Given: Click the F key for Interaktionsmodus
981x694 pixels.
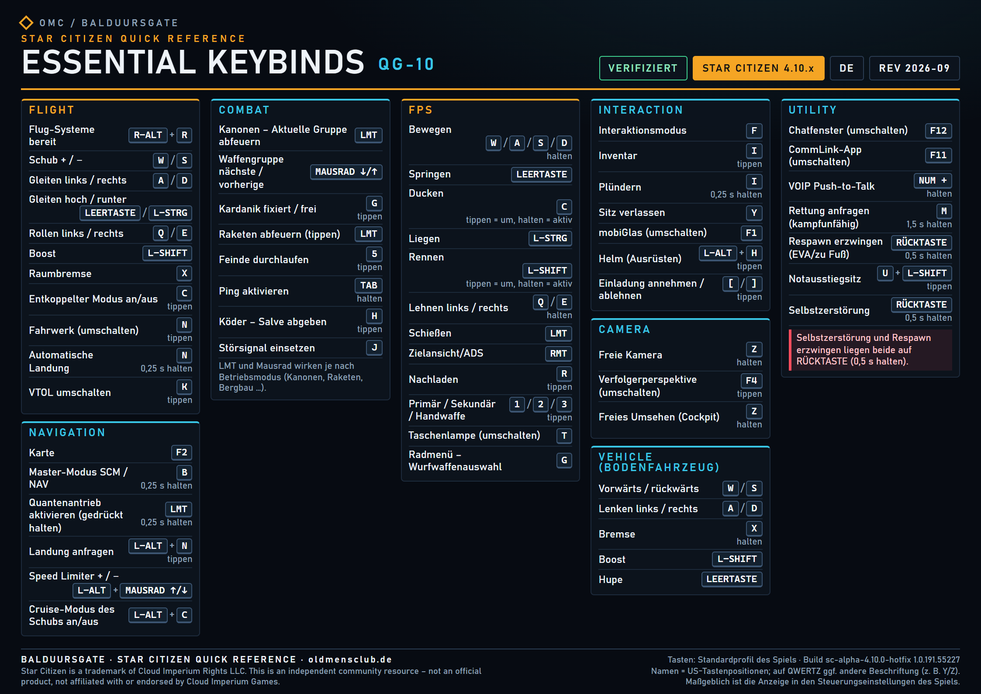Looking at the screenshot, I should tap(754, 131).
